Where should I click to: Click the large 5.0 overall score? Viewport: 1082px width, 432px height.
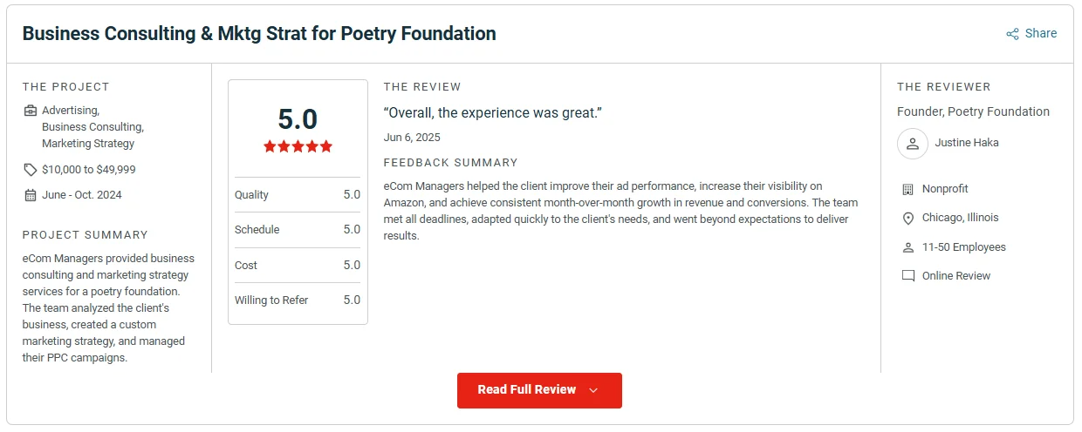pyautogui.click(x=298, y=118)
